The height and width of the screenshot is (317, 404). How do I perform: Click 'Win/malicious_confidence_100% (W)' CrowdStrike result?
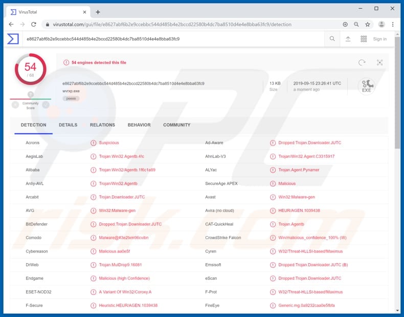(x=312, y=238)
